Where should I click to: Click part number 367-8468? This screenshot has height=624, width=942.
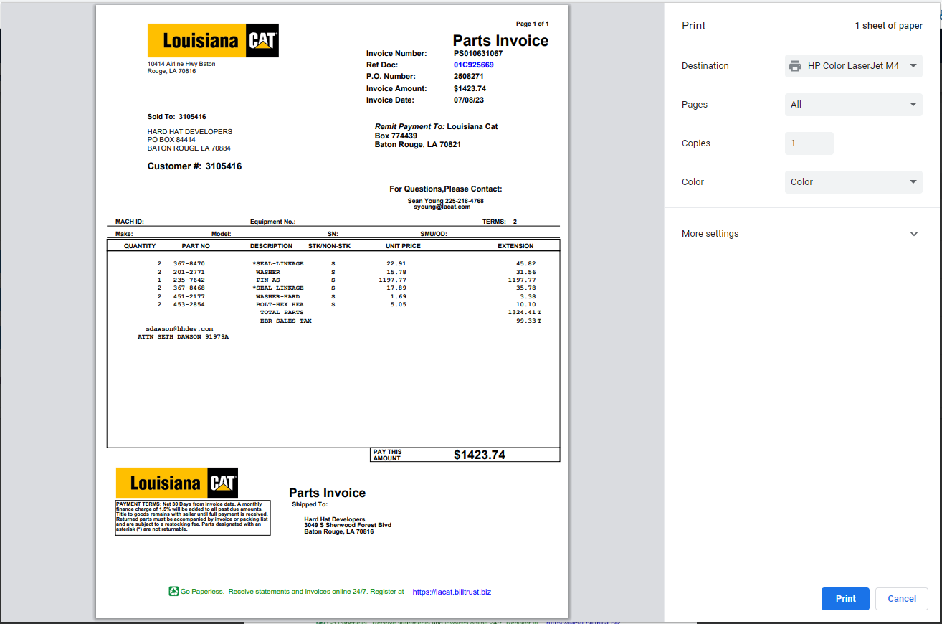189,288
